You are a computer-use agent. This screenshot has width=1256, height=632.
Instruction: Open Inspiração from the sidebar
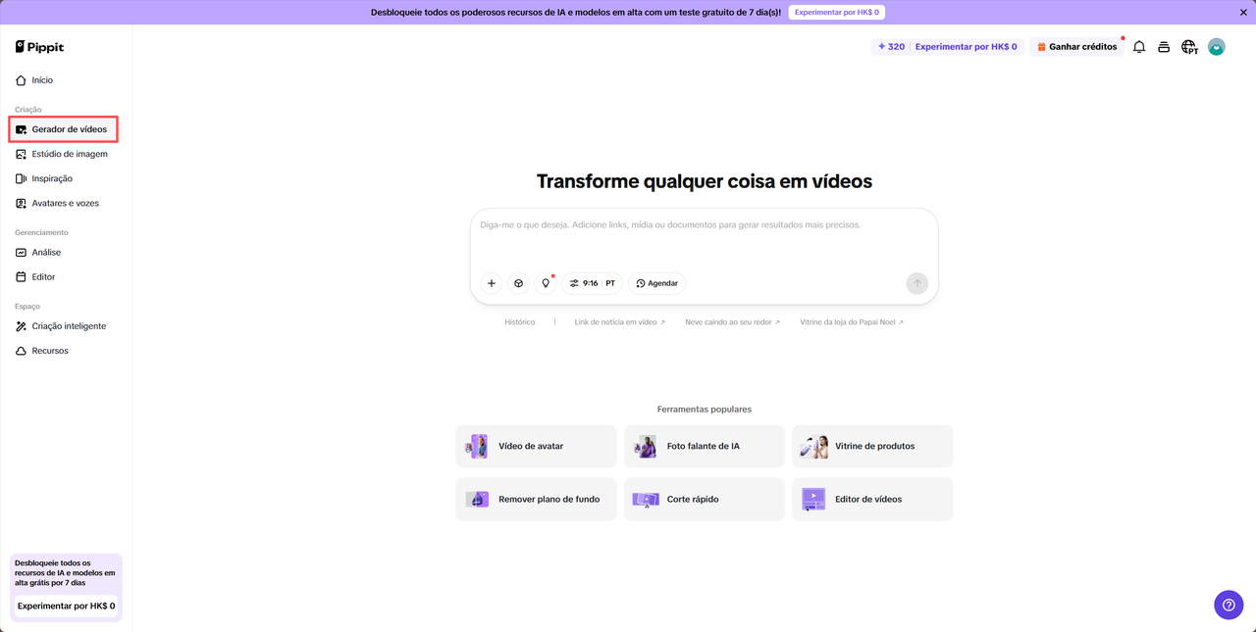tap(51, 178)
